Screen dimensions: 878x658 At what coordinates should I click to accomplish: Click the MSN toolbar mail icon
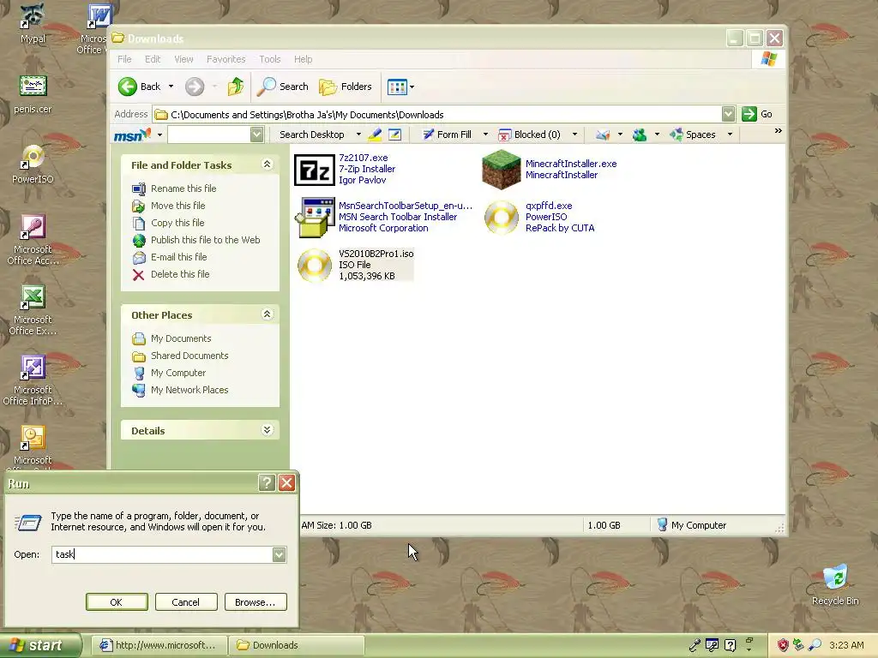click(x=603, y=135)
